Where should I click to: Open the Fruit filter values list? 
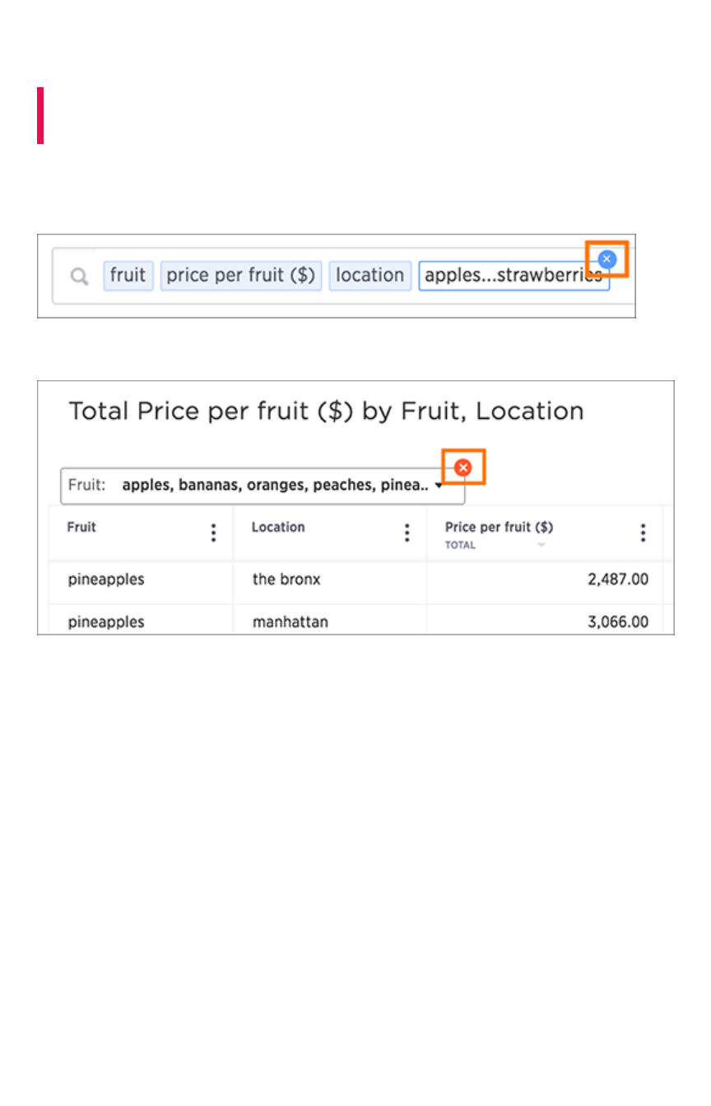[275, 486]
